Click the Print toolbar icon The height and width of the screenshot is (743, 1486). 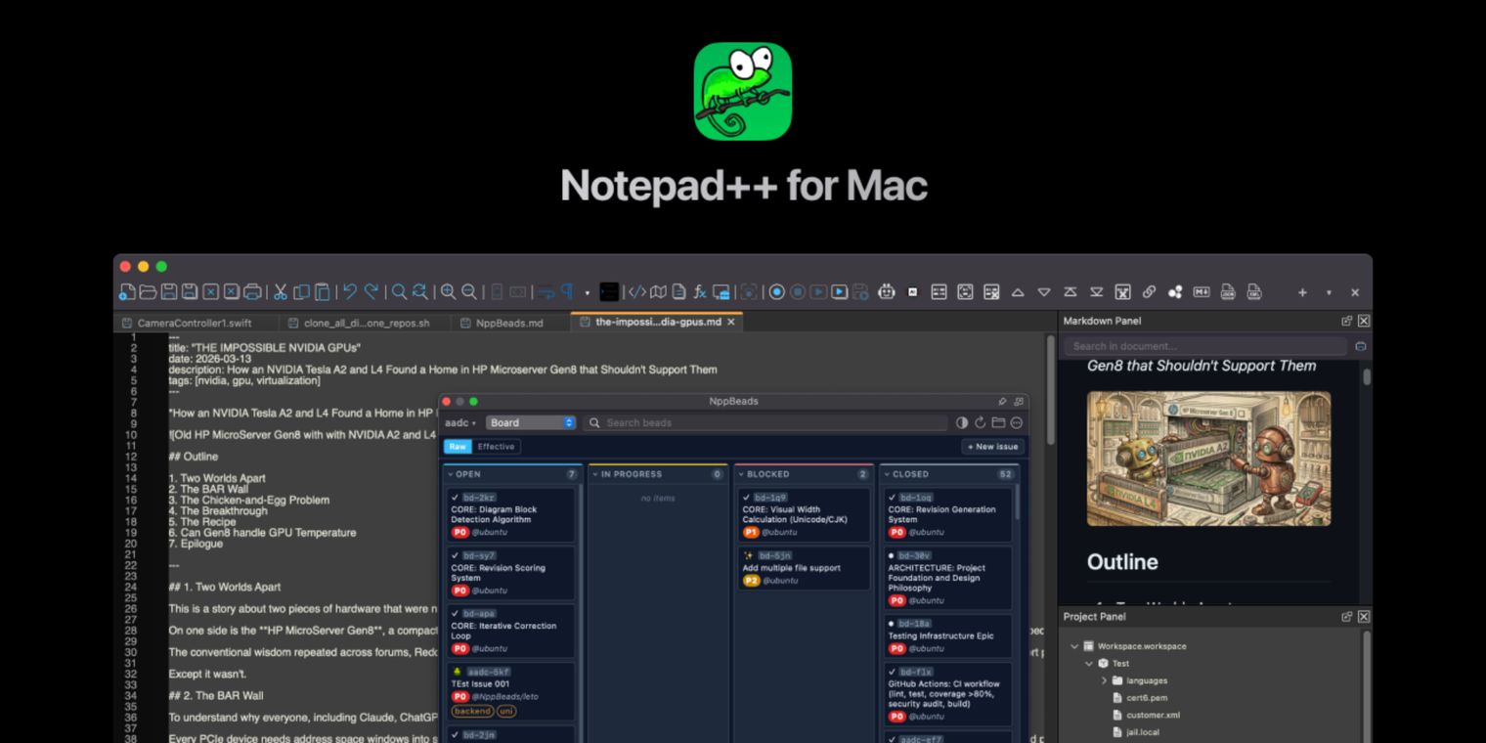pyautogui.click(x=253, y=291)
